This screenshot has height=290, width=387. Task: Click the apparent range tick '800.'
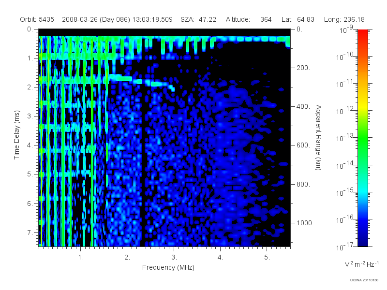(x=303, y=184)
